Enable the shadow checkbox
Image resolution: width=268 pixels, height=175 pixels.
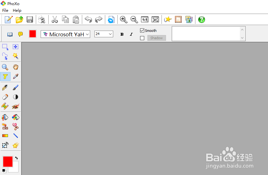(x=142, y=38)
